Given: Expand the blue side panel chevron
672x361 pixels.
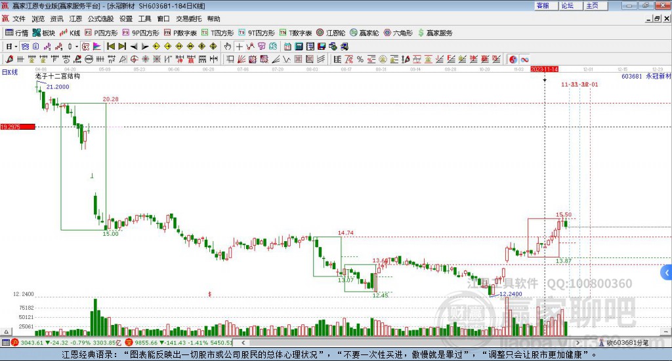Looking at the screenshot, I should (x=667, y=273).
